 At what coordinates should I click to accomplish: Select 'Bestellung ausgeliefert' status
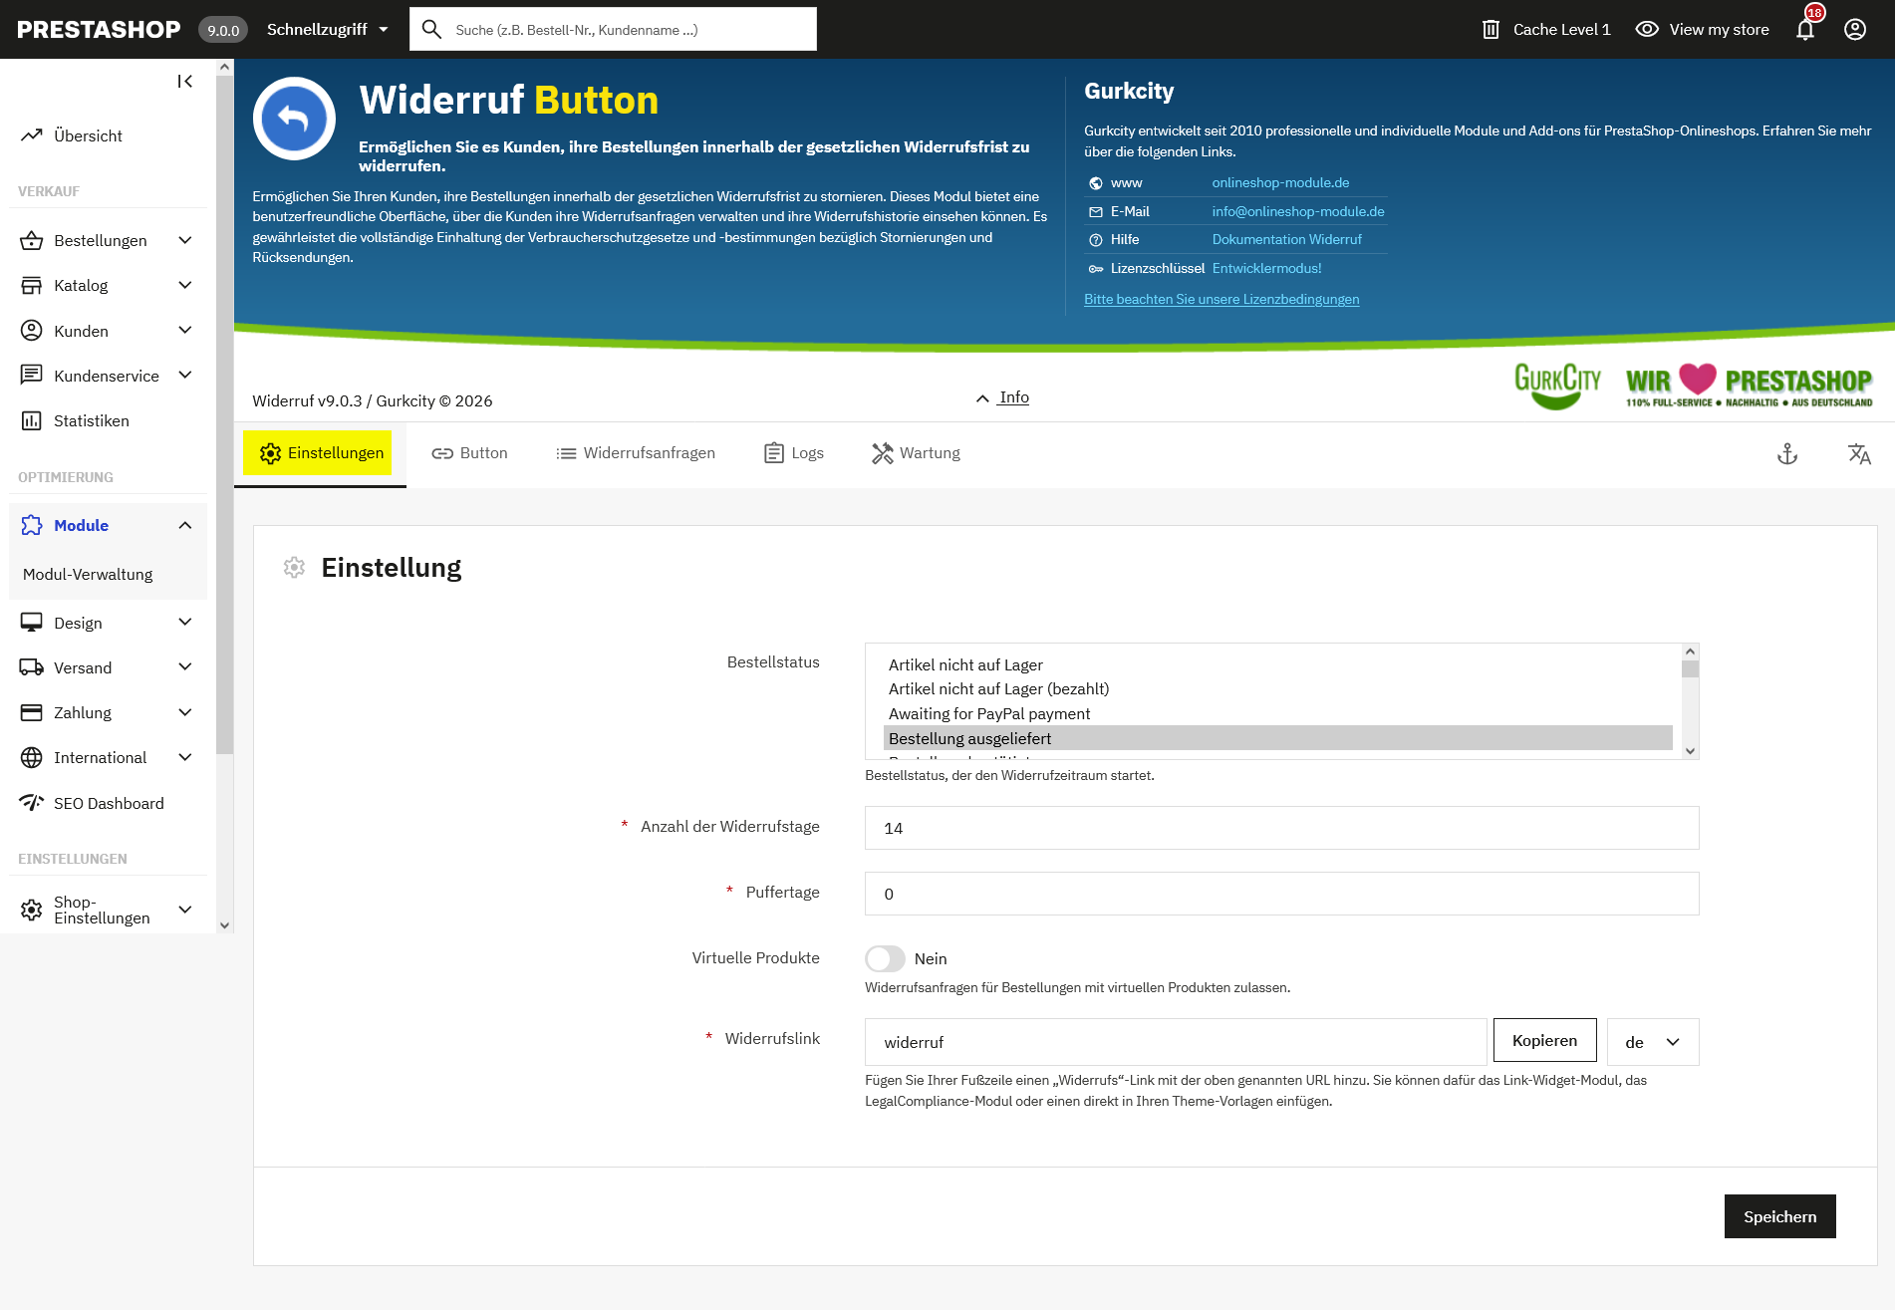point(1278,738)
